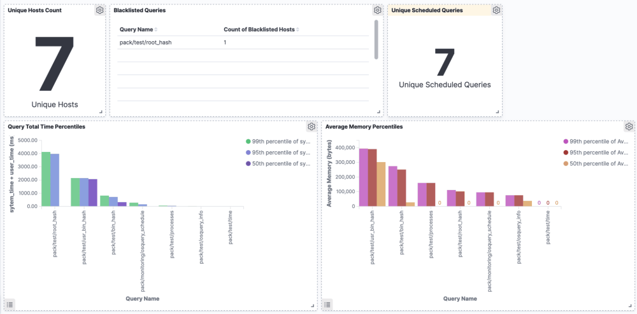Screen dimensions: 637x314
Task: Click resize handle of Unique Hosts Count panel
Action: click(x=101, y=113)
